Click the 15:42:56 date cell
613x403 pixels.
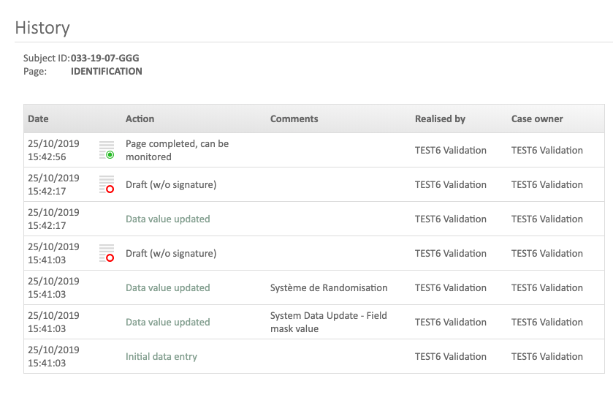click(x=53, y=150)
